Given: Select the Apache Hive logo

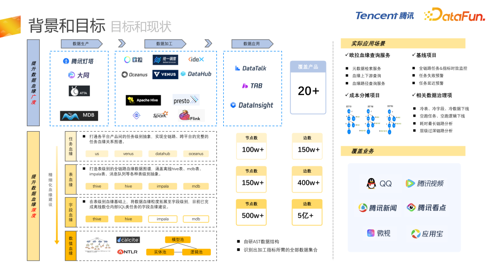Looking at the screenshot, I should click(143, 100).
